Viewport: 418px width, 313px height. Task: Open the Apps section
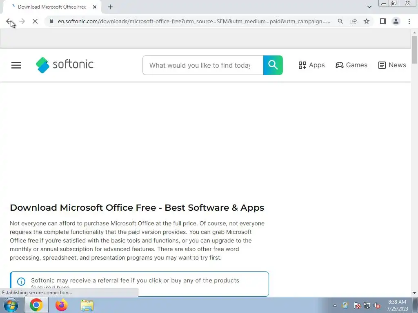(311, 65)
